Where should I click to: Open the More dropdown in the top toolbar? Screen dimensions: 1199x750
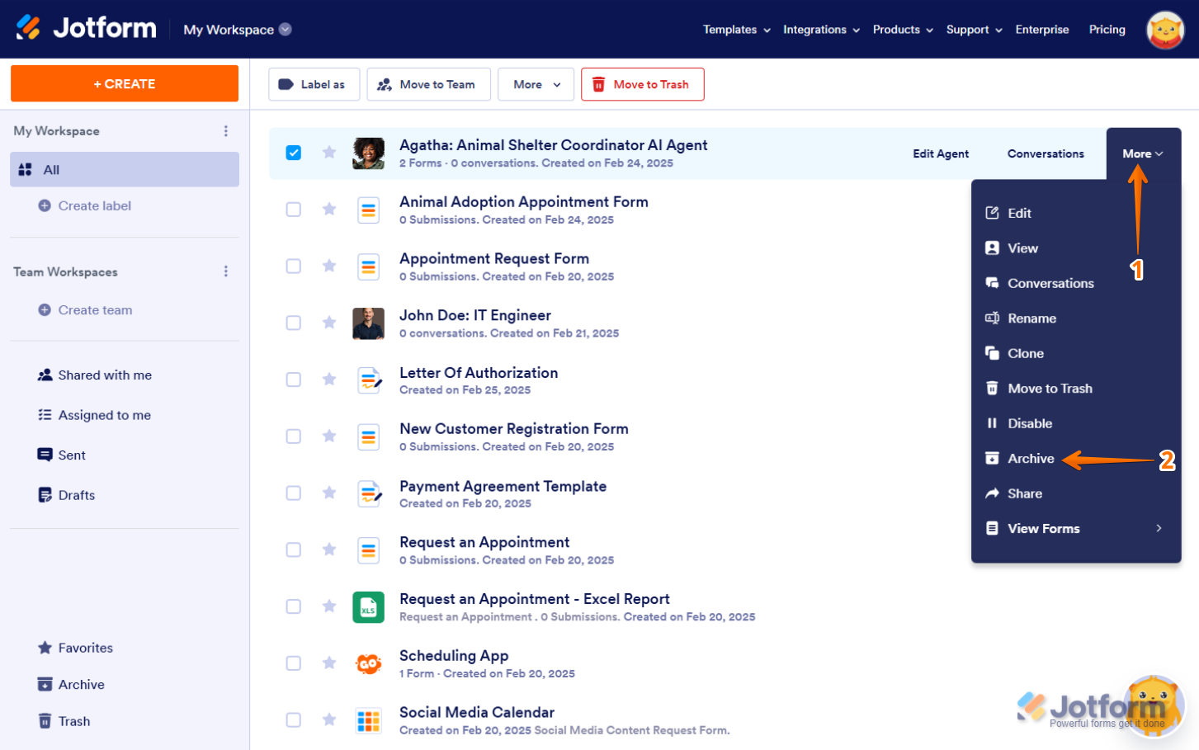pos(536,84)
